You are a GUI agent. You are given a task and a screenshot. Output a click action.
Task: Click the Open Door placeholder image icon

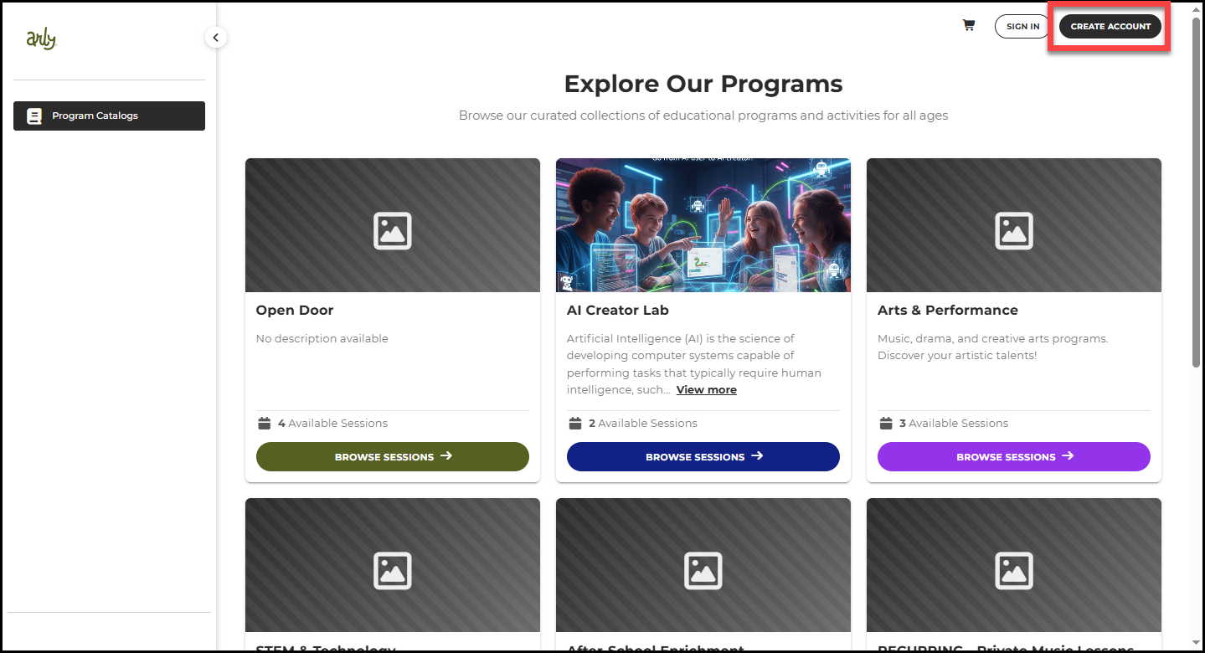tap(393, 230)
